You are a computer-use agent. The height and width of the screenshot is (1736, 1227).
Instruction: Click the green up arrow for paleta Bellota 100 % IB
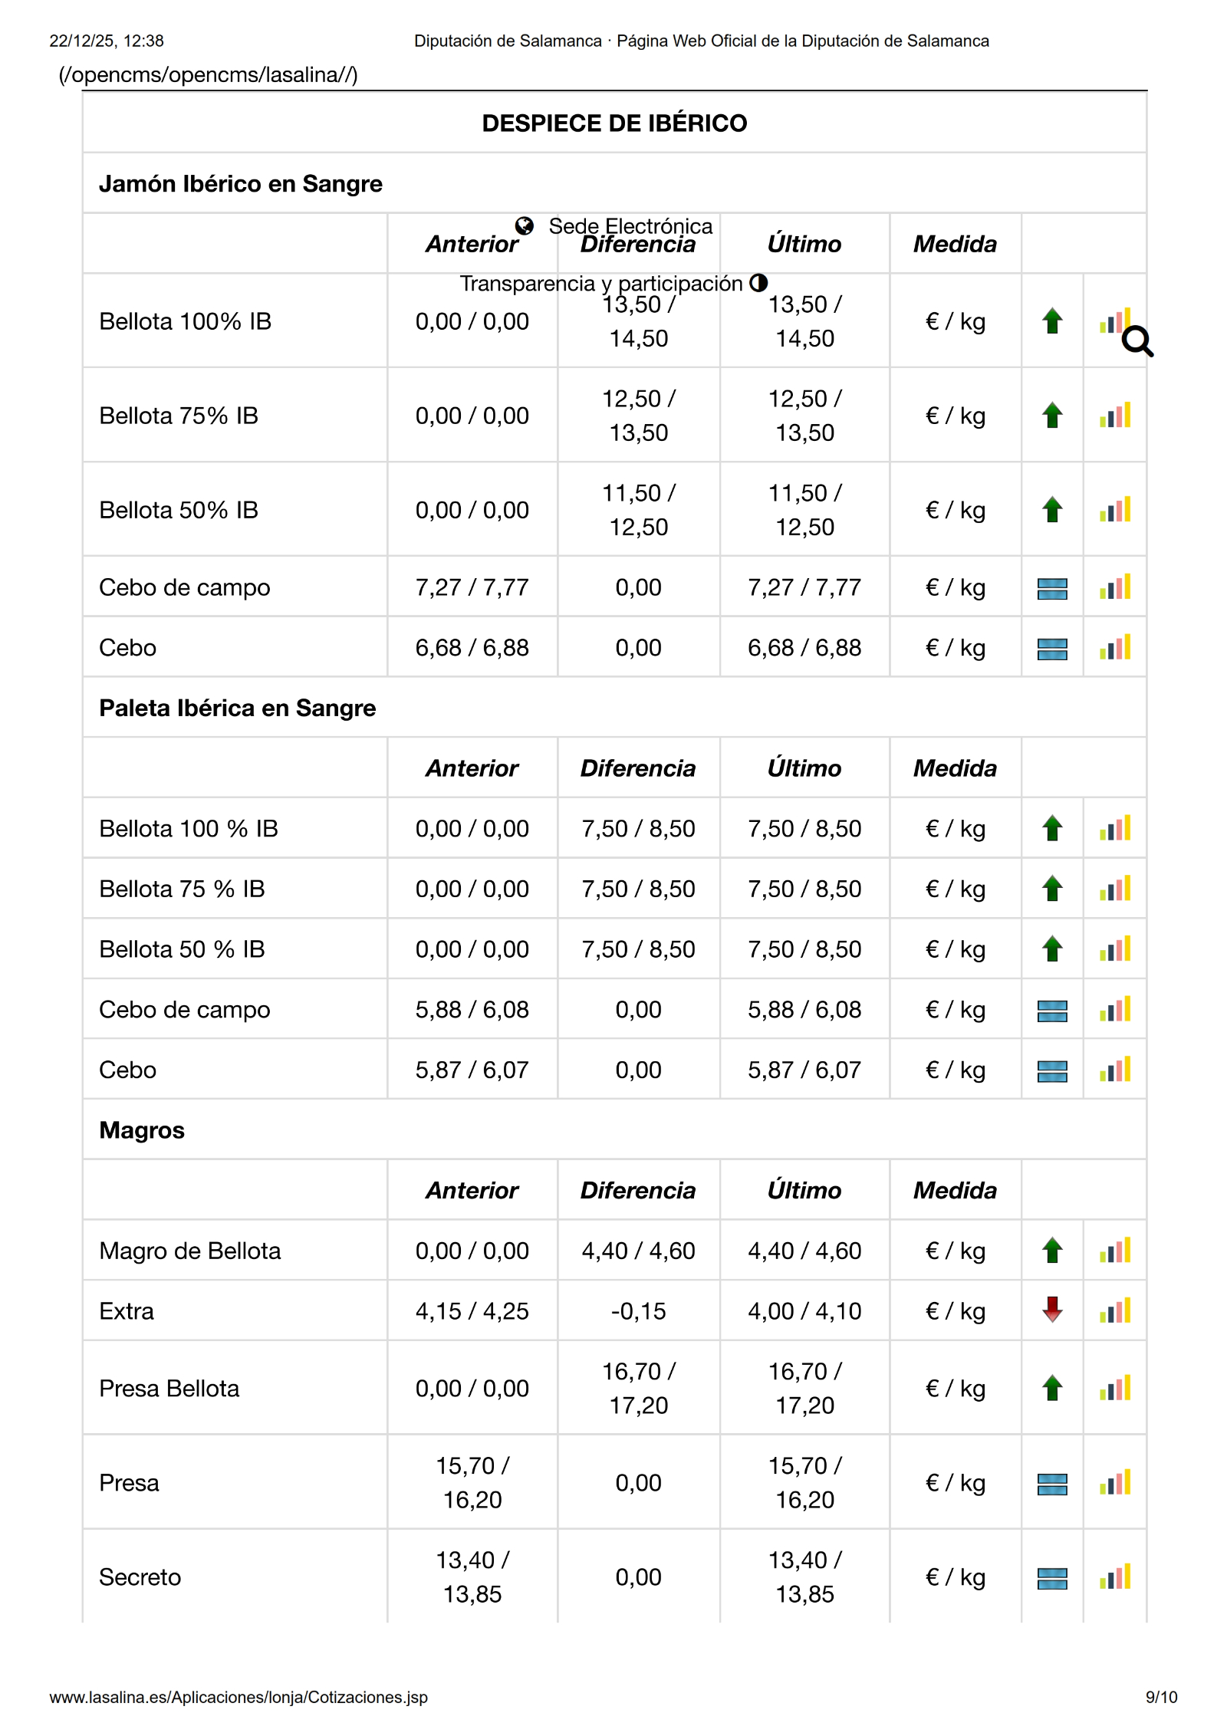point(1052,828)
